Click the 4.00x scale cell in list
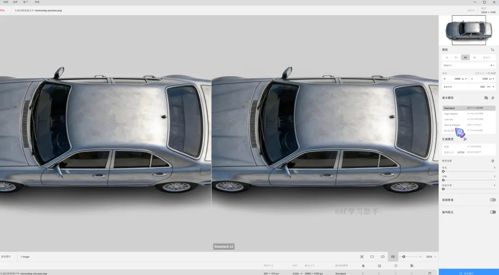The width and height of the screenshot is (499, 275). click(x=296, y=273)
